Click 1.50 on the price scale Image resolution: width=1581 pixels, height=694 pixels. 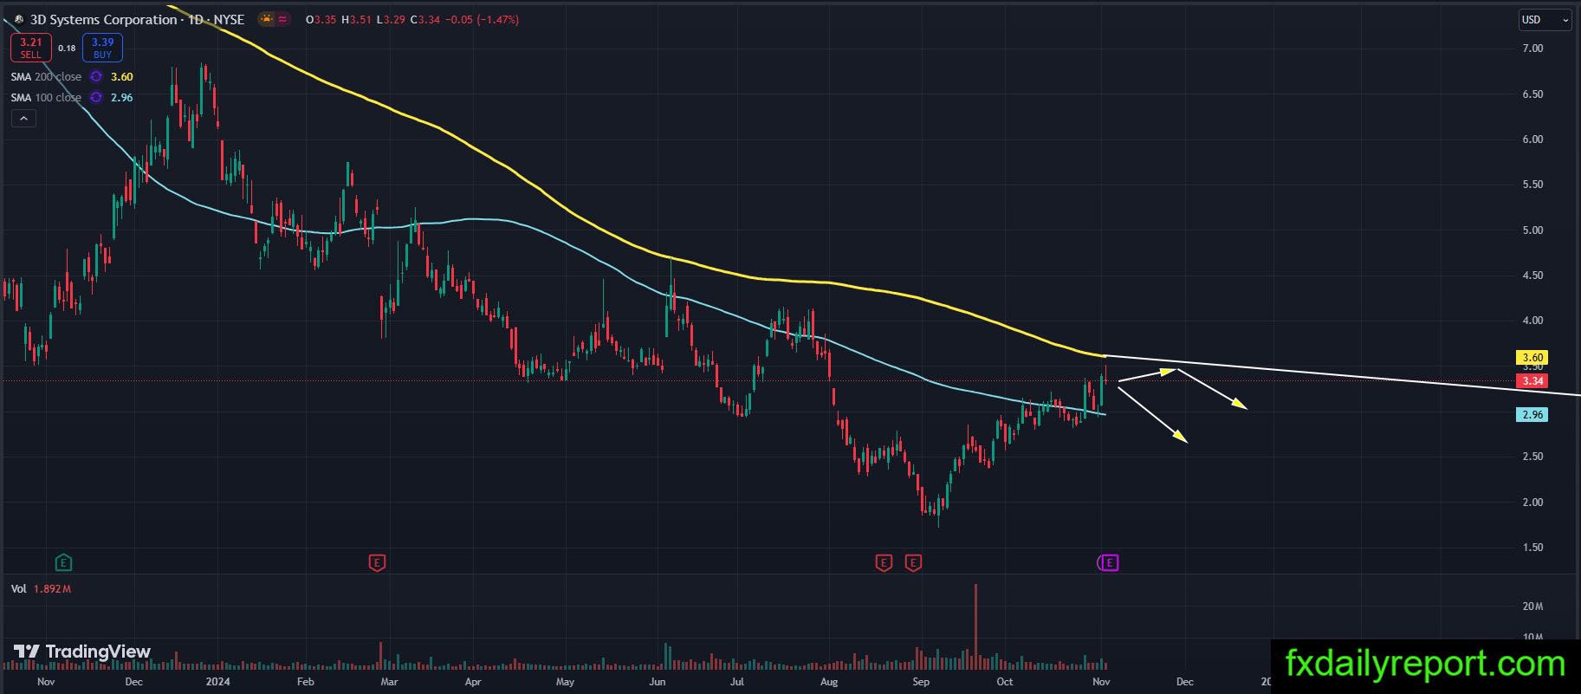pyautogui.click(x=1532, y=548)
